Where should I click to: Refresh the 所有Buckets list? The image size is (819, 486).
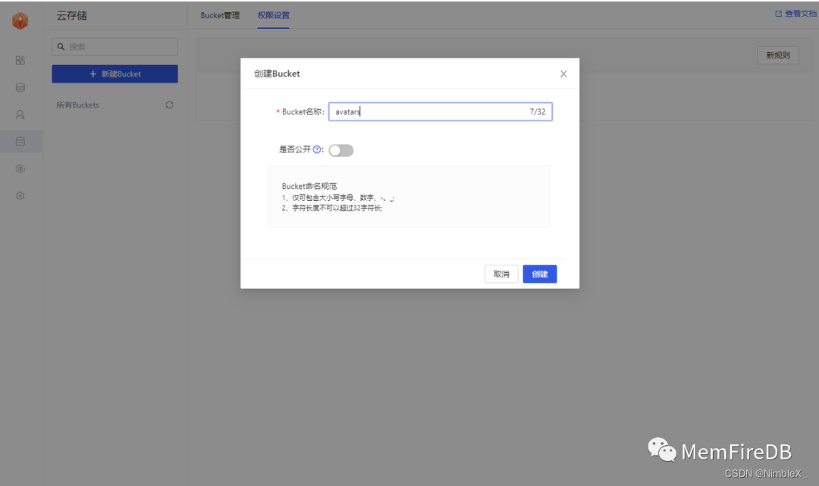click(171, 105)
